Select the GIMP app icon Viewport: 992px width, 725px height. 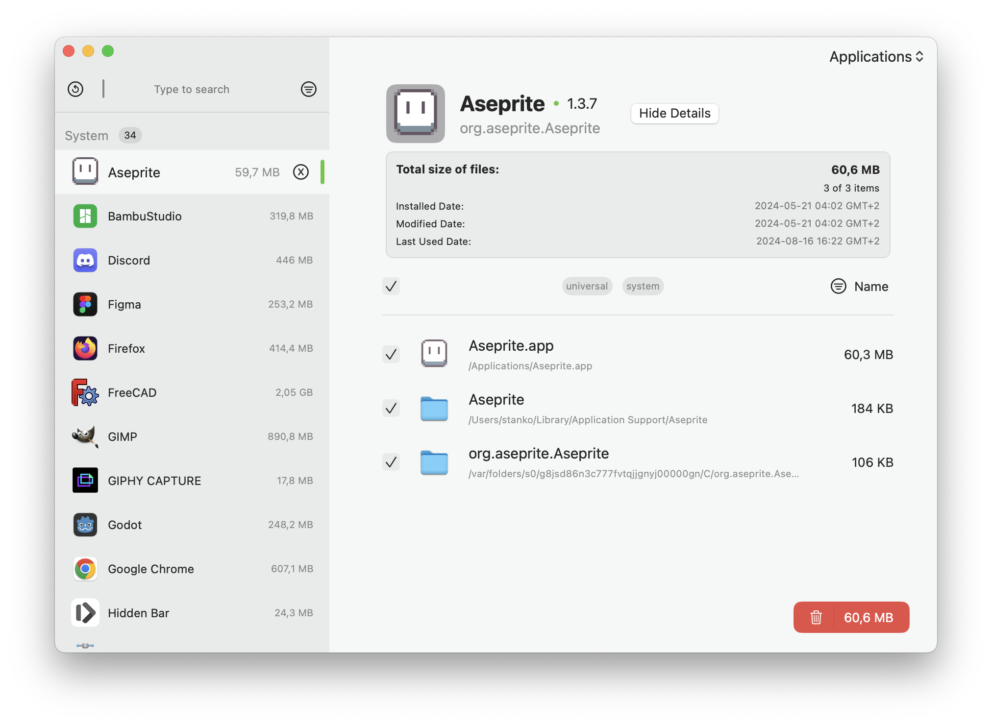coord(85,436)
